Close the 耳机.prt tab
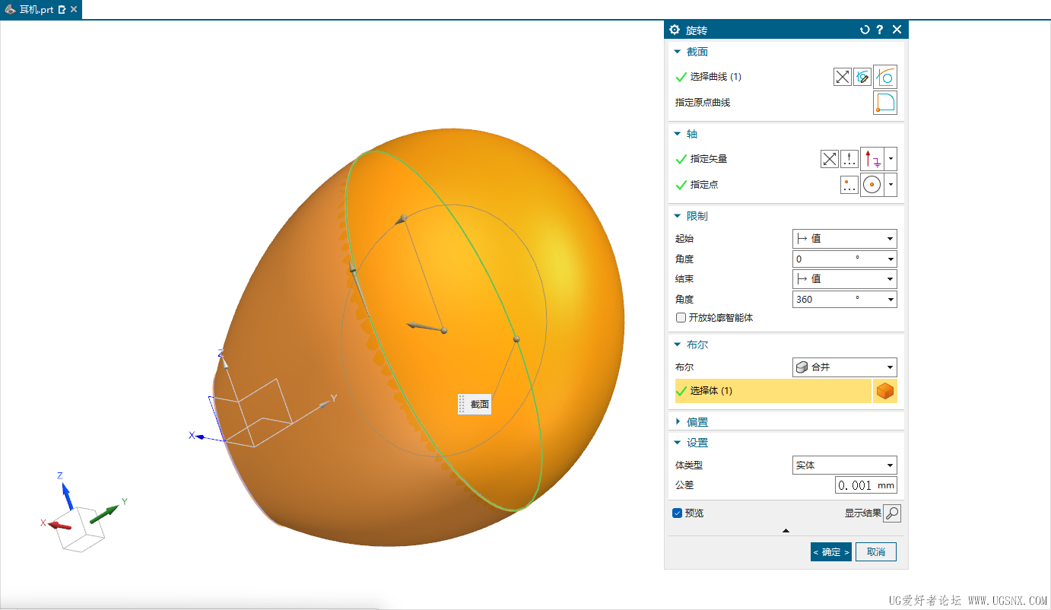The width and height of the screenshot is (1051, 610). (x=74, y=10)
